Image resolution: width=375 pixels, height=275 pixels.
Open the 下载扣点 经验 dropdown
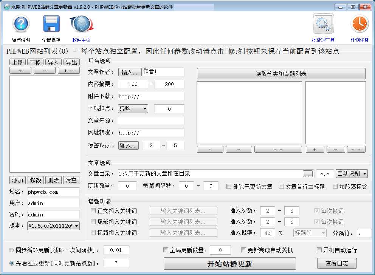pos(133,109)
